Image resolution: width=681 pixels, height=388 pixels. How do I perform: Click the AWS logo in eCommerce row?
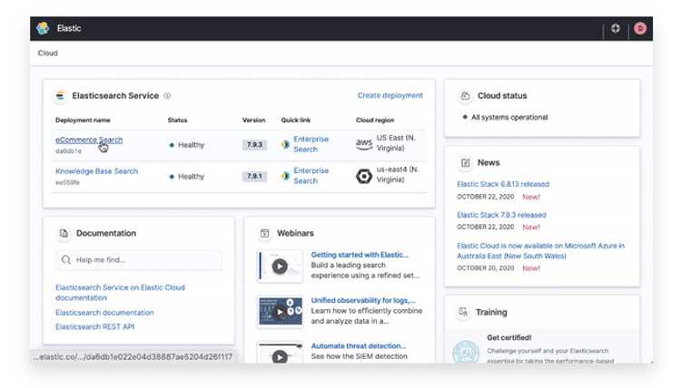(364, 143)
